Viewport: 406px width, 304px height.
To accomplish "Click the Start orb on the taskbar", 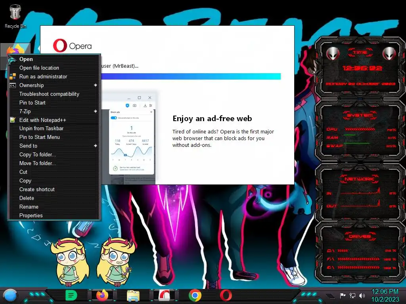I will click(10, 296).
